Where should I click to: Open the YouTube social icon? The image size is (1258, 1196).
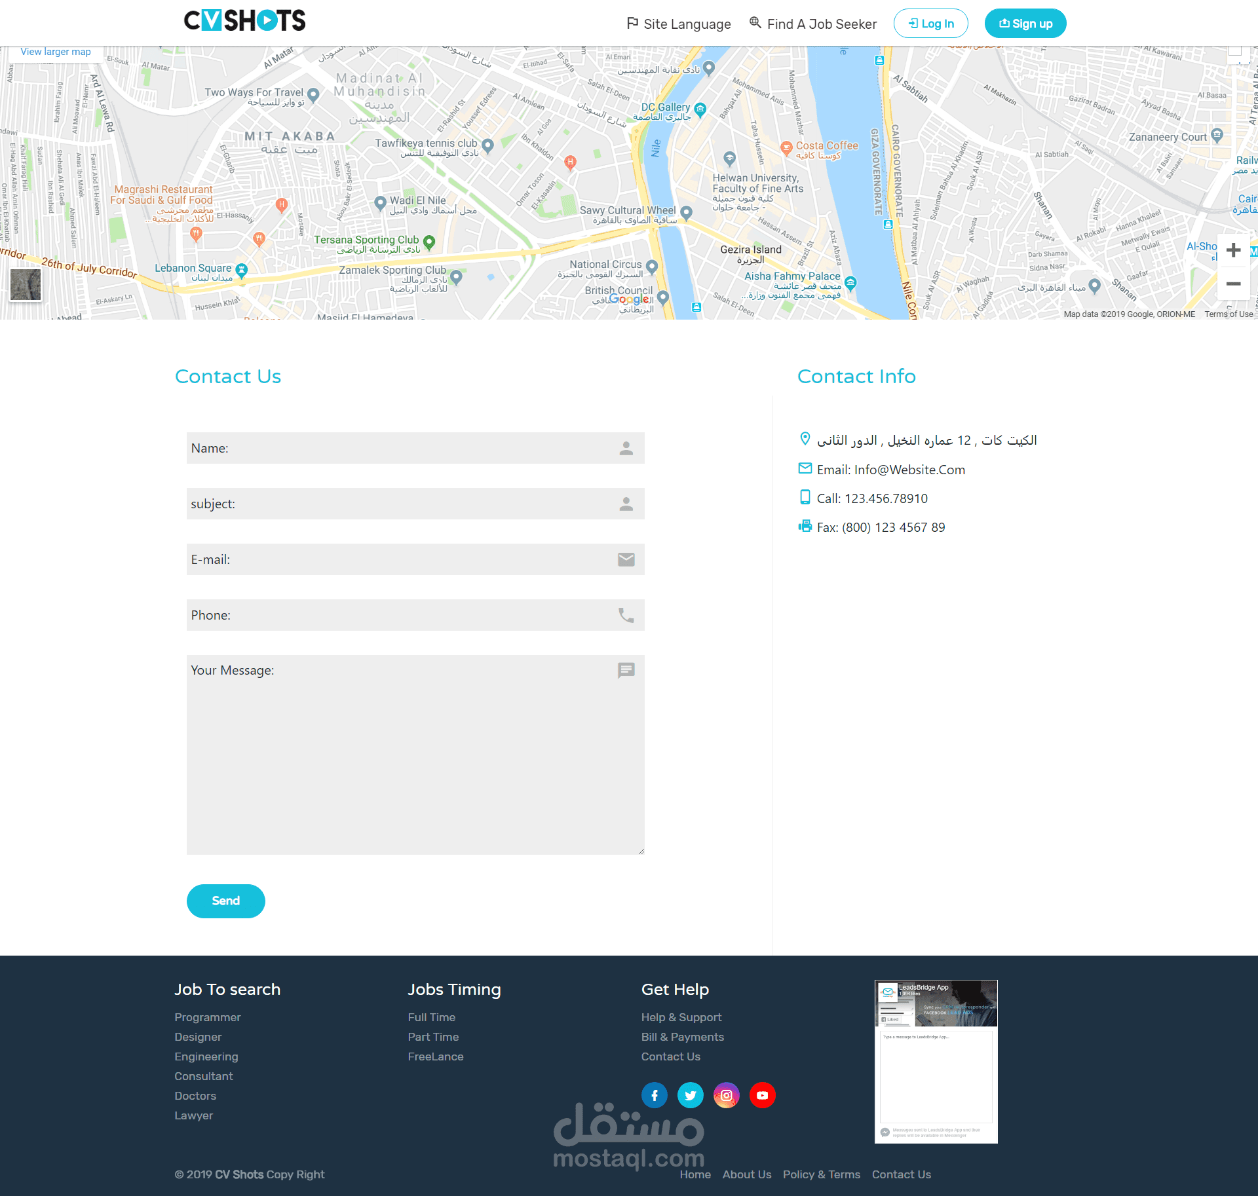(x=762, y=1095)
